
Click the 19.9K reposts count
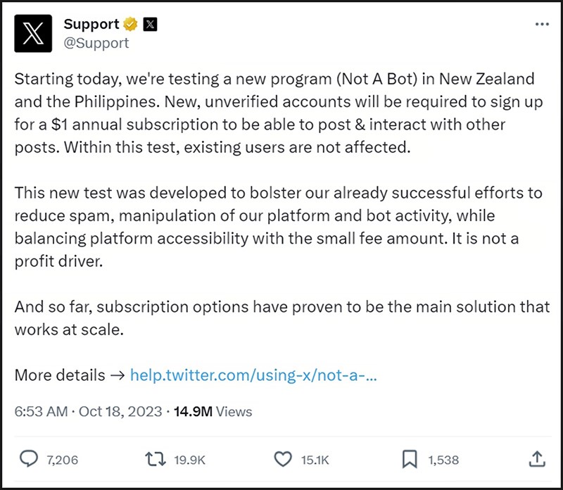click(189, 460)
